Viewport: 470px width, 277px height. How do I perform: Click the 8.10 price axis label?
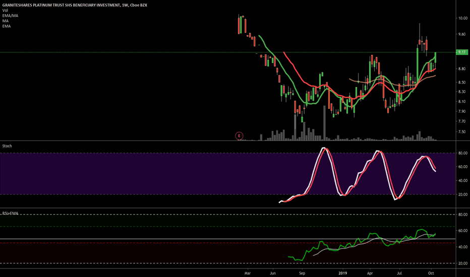point(462,102)
